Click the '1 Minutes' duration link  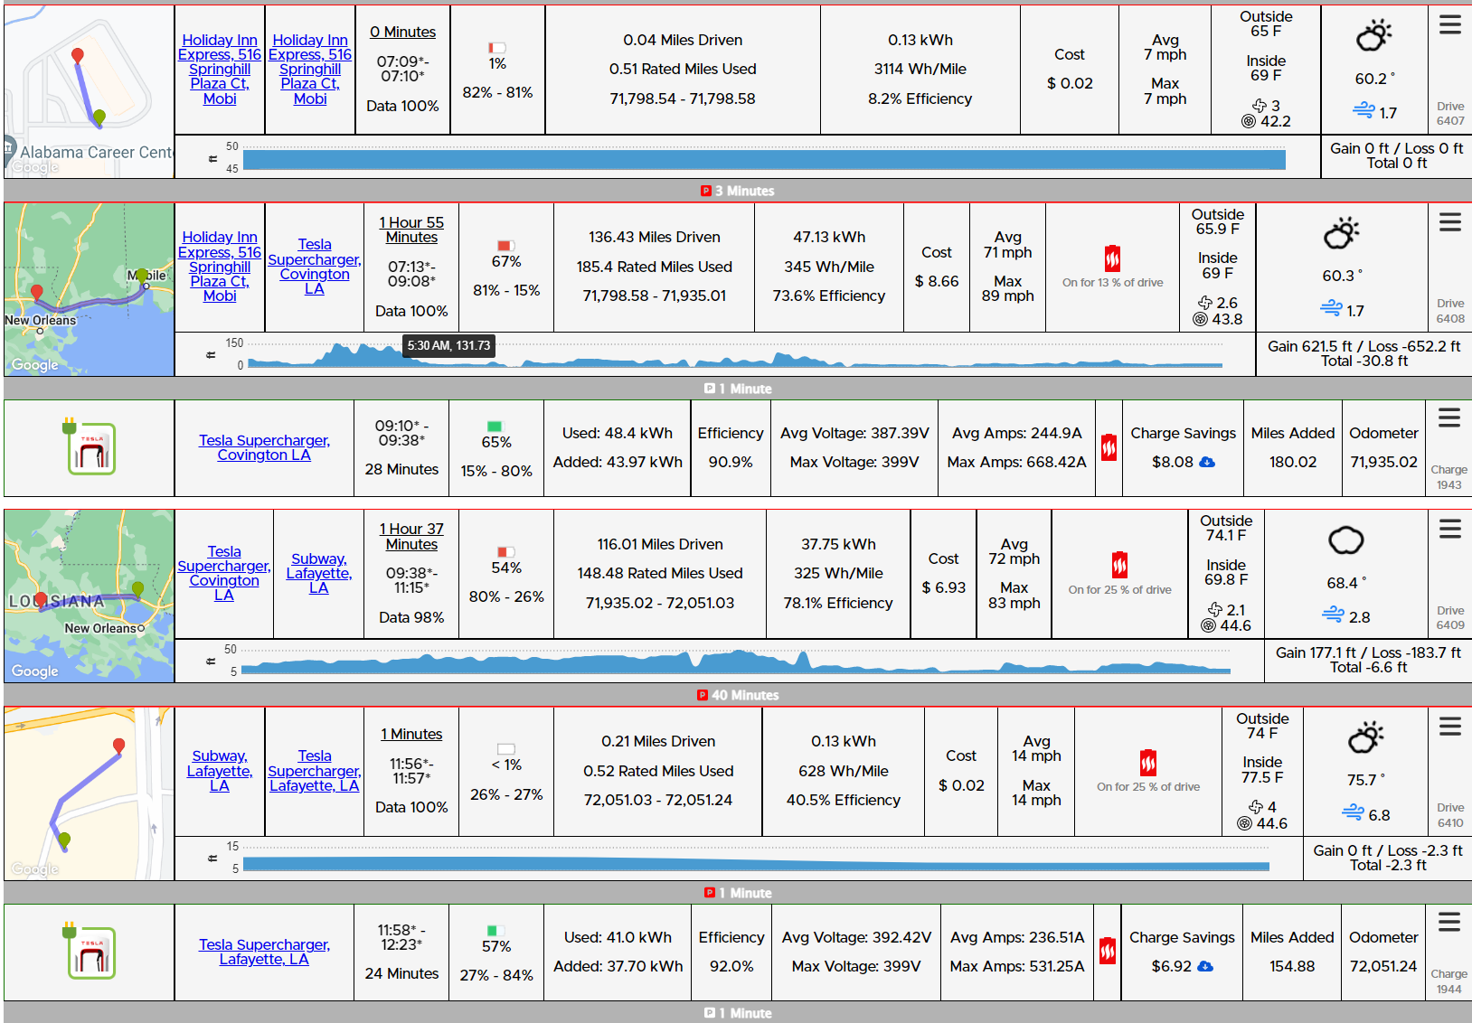coord(411,734)
